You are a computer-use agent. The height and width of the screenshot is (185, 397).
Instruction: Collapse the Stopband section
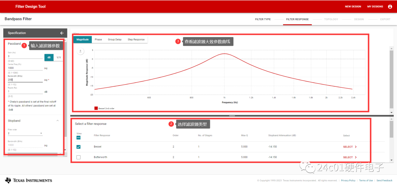coord(57,121)
